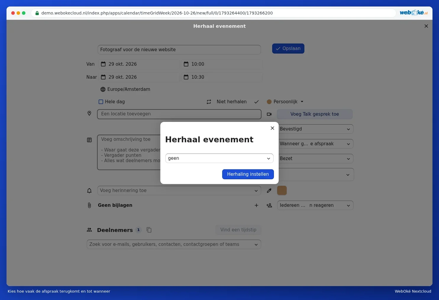Click the description lines icon
Screen dimensions: 439x300
pyautogui.click(x=89, y=140)
